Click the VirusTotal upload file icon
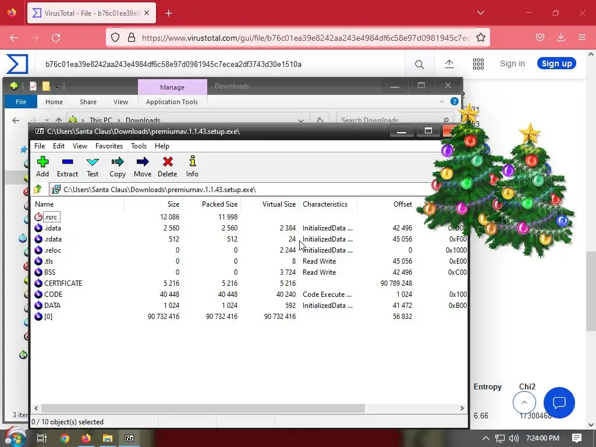Image resolution: width=596 pixels, height=447 pixels. coord(449,64)
